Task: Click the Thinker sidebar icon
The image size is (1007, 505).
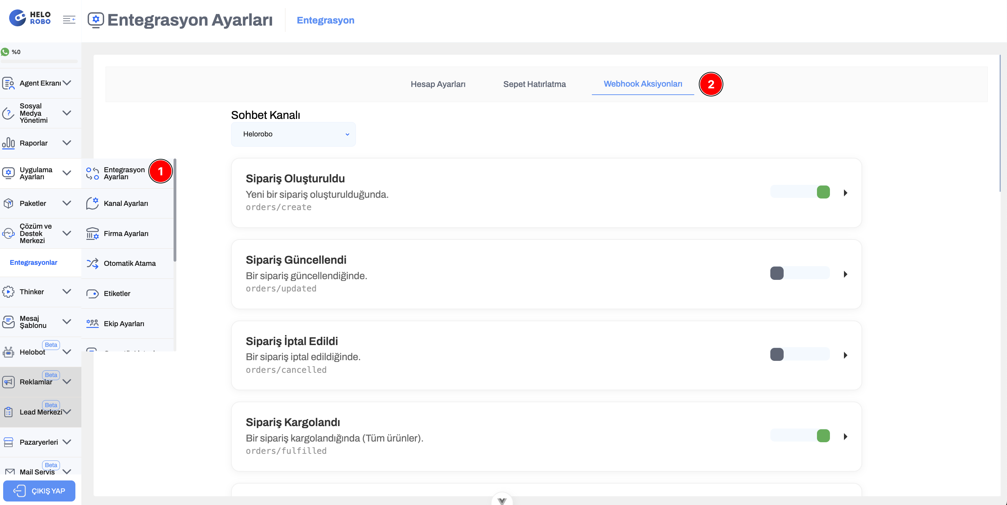Action: (x=8, y=291)
